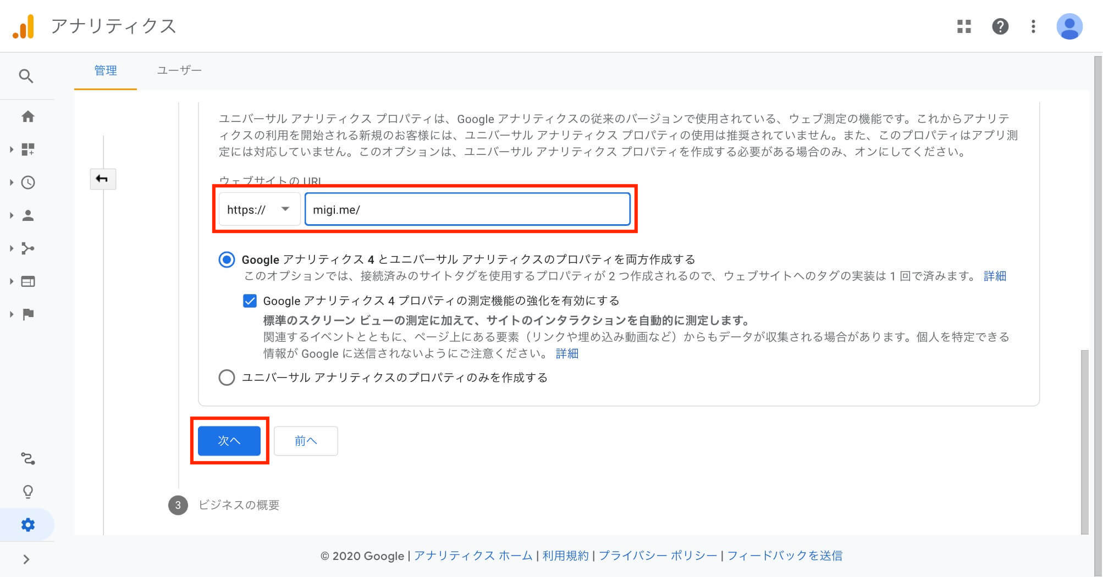Expand Audience section arrow
Image resolution: width=1103 pixels, height=577 pixels.
[x=11, y=215]
